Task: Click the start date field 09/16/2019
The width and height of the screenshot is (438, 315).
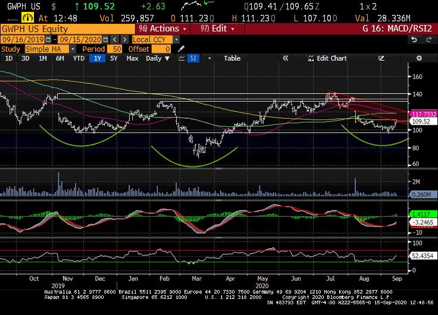Action: (x=23, y=40)
